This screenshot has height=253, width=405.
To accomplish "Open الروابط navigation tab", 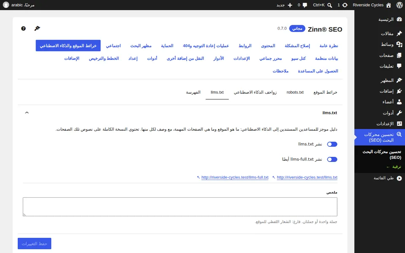I will (245, 46).
